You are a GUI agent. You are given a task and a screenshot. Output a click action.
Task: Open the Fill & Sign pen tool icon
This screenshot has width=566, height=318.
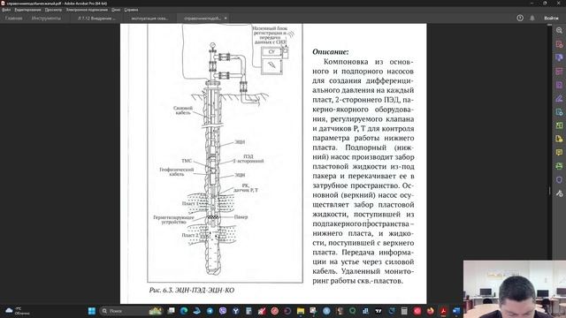tap(559, 98)
